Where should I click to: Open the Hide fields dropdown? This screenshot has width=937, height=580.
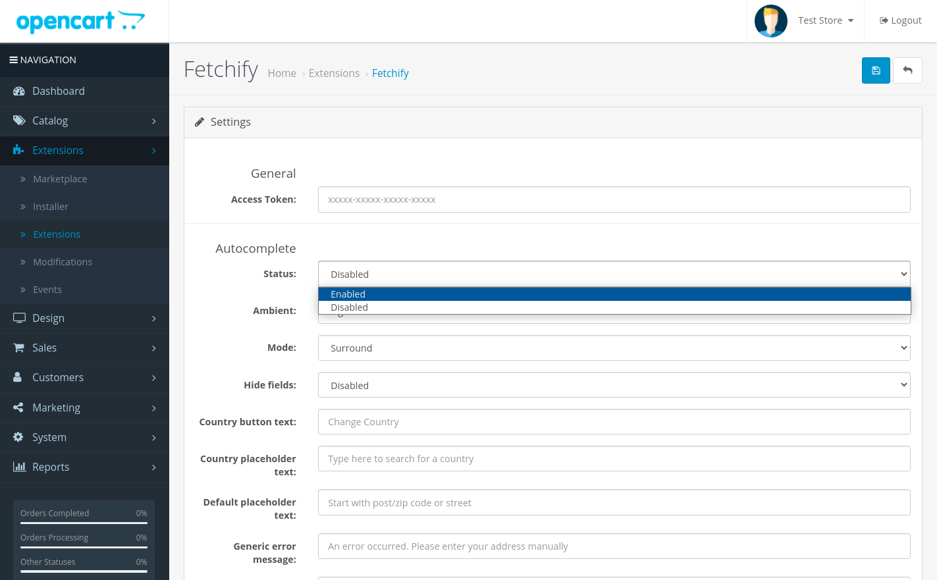click(x=614, y=385)
